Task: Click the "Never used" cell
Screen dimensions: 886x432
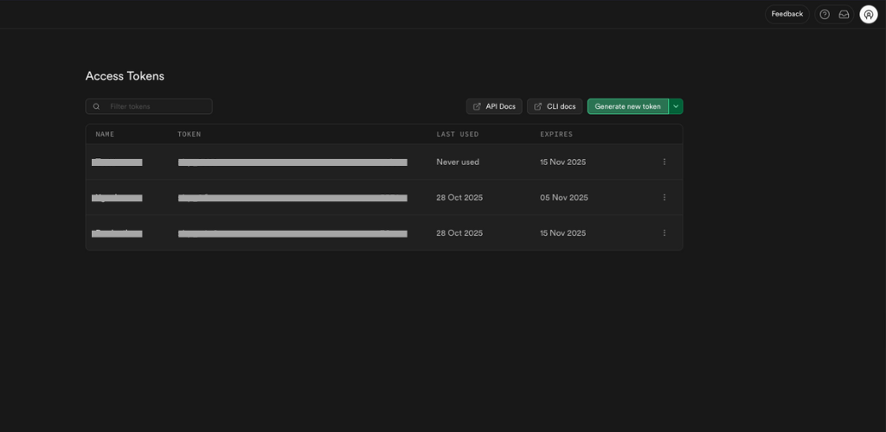Action: pyautogui.click(x=458, y=162)
